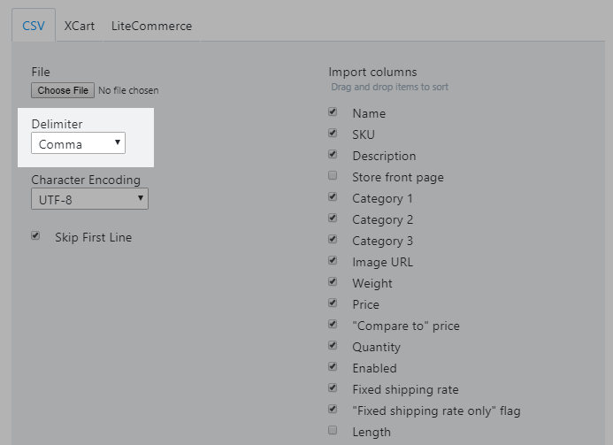
Task: Open the XCart tab
Action: pos(80,26)
